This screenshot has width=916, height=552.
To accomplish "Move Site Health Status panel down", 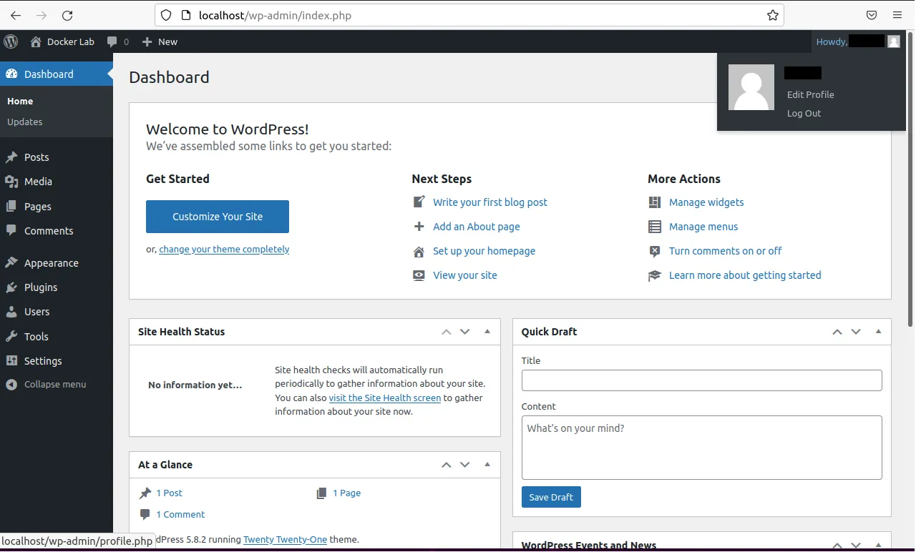I will coord(465,332).
